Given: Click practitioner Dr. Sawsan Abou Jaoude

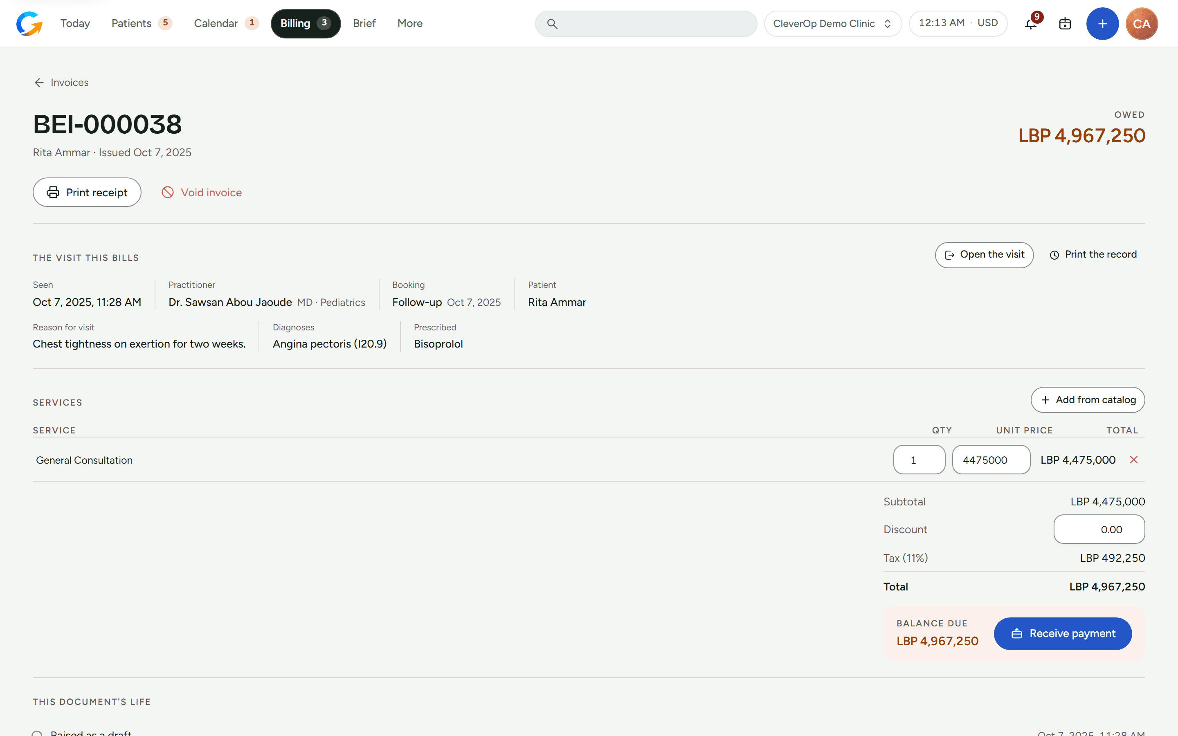Looking at the screenshot, I should pos(230,302).
